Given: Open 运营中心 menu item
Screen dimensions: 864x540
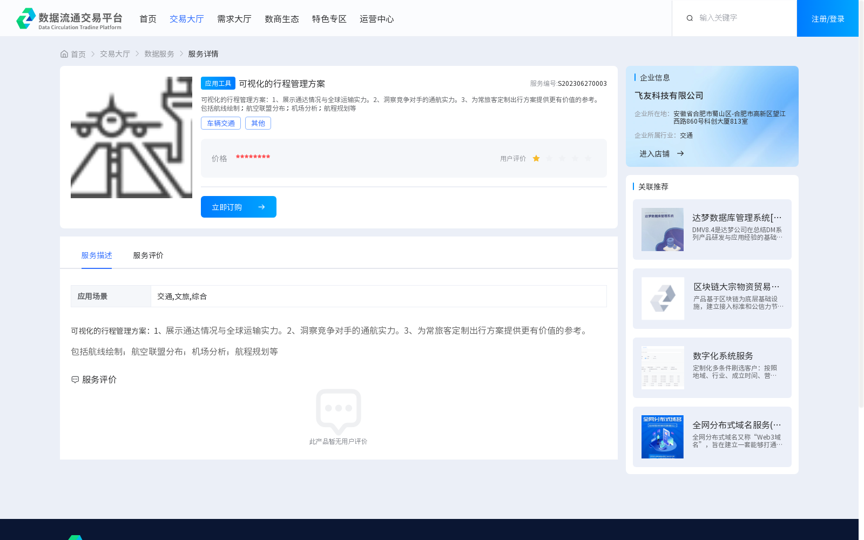Looking at the screenshot, I should tap(377, 19).
